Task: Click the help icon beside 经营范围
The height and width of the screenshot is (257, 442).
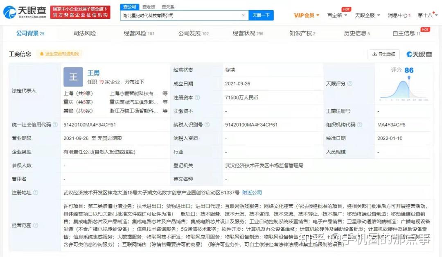Action: point(36,225)
